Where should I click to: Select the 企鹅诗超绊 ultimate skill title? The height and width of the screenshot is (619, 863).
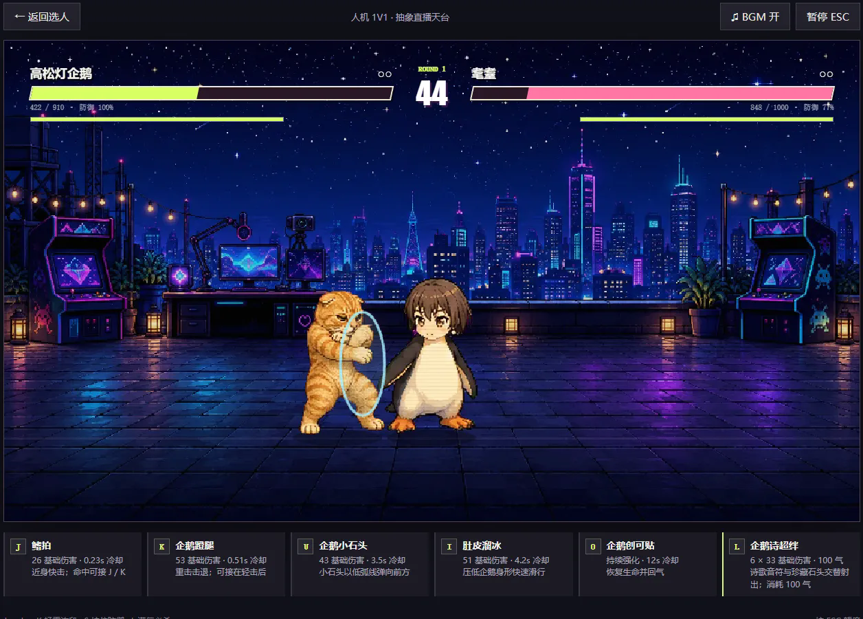tap(774, 545)
